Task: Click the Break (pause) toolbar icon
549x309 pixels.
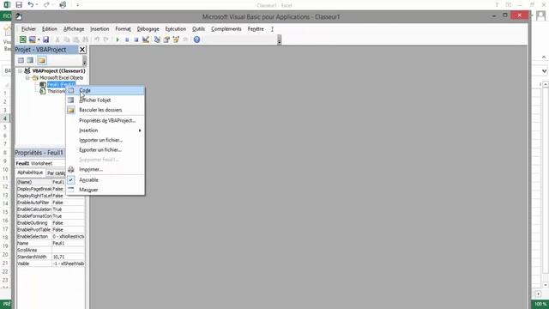Action: (x=127, y=39)
